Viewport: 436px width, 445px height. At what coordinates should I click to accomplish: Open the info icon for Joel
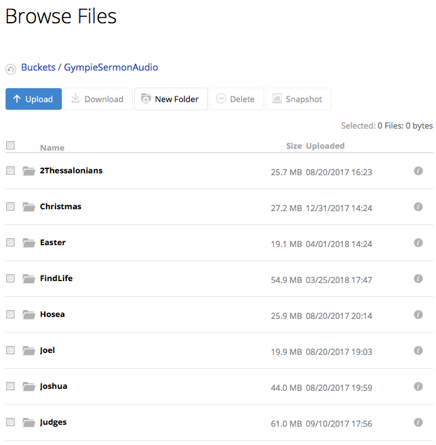pos(418,350)
